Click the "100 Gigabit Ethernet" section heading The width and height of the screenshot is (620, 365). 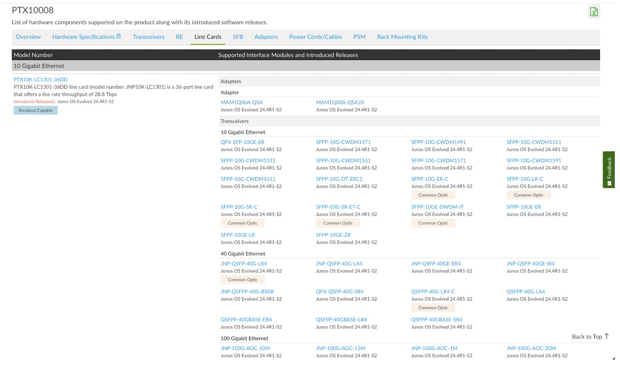click(245, 339)
